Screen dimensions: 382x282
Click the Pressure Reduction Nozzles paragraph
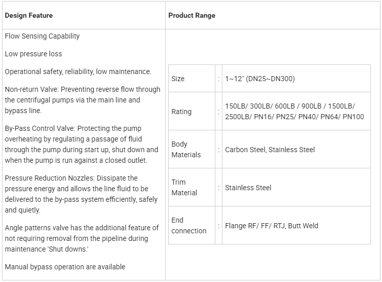(x=81, y=194)
